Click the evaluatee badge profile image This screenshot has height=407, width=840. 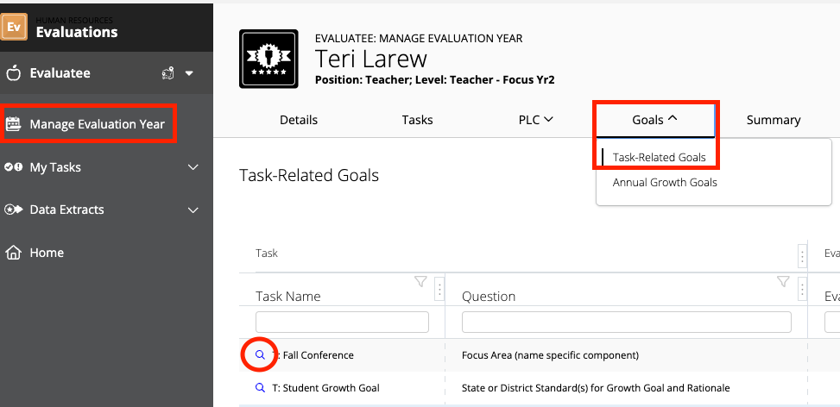(x=267, y=59)
